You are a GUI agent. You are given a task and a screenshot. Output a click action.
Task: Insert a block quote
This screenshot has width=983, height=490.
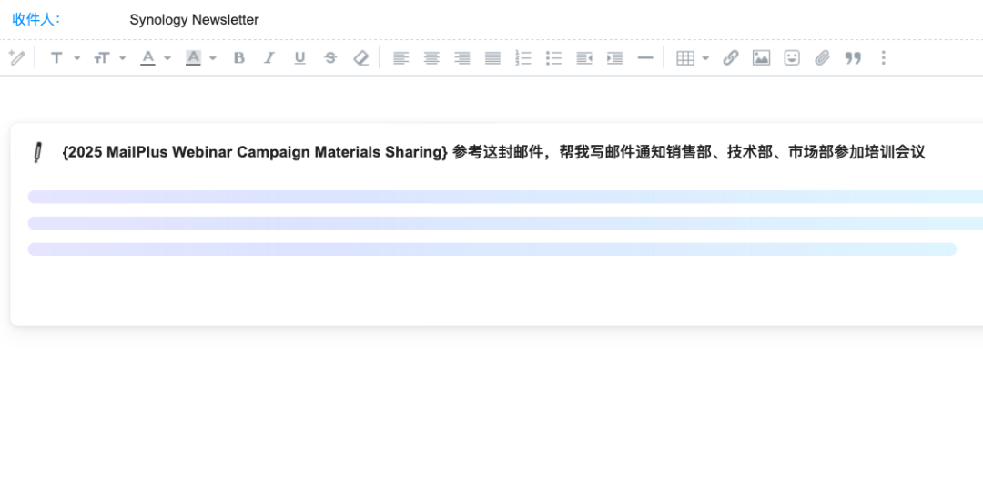pos(853,57)
